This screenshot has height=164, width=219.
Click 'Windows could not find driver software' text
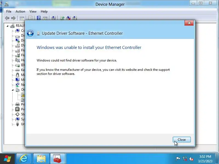click(77, 60)
